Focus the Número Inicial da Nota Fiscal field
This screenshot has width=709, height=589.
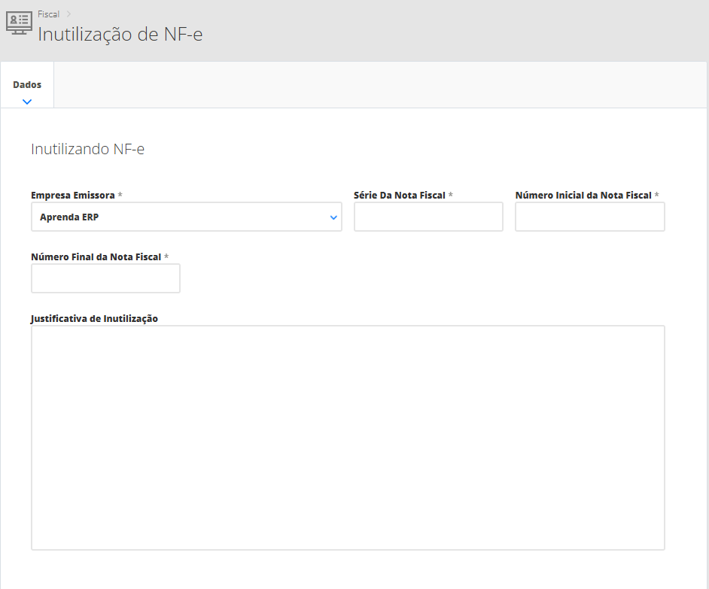pyautogui.click(x=589, y=217)
